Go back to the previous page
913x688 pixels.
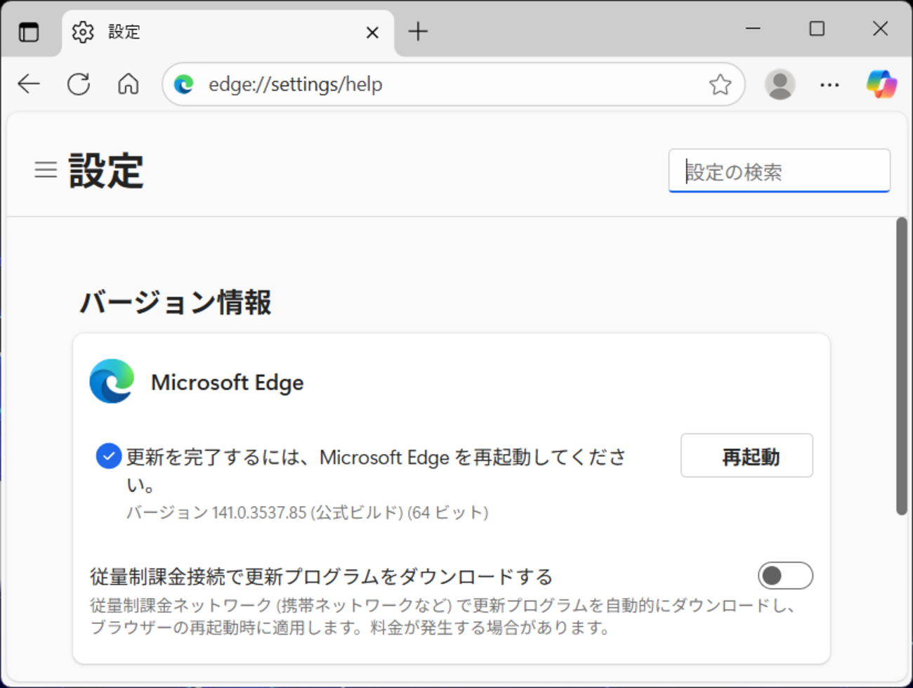tap(29, 84)
